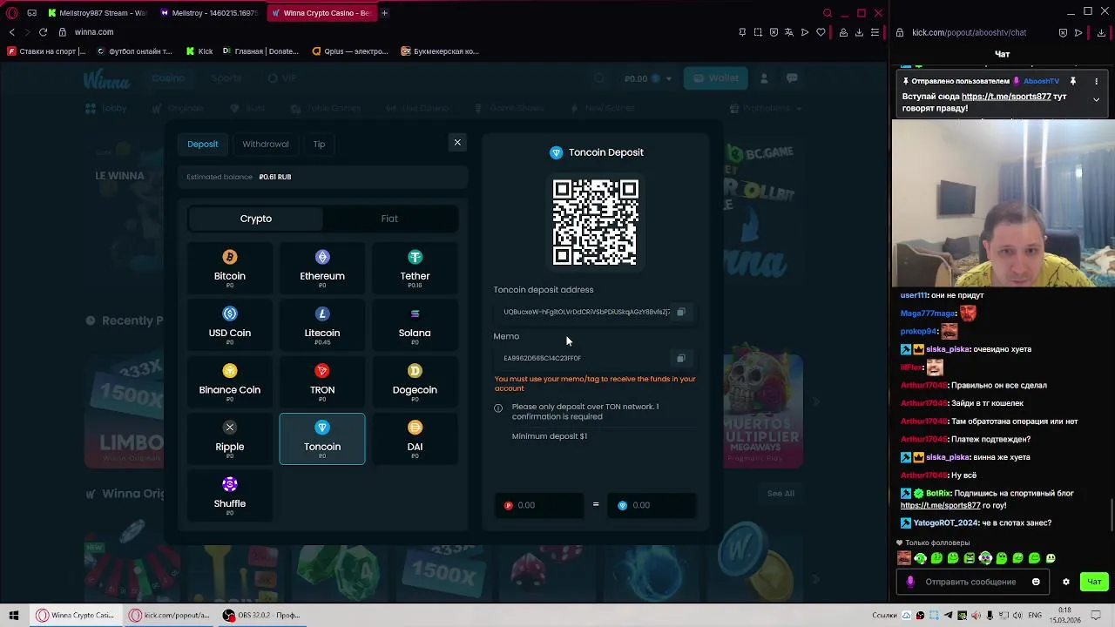
Task: Open OBS 32.0.2 from taskbar
Action: click(261, 615)
